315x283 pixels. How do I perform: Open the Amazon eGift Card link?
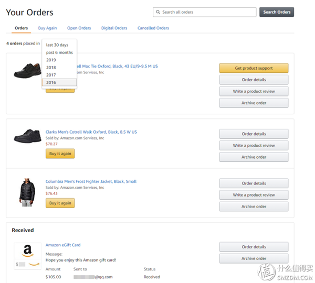point(63,245)
